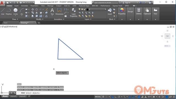Click the Plot printer icon
Image resolution: width=176 pixels, height=99 pixels.
tap(21, 2)
